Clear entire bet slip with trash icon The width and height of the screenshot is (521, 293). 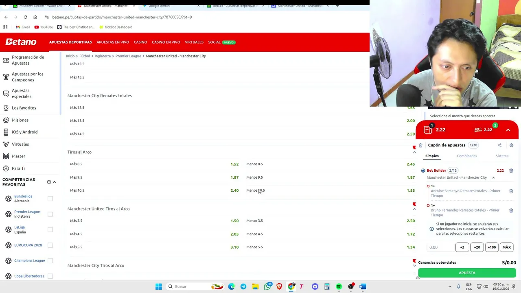(420, 145)
